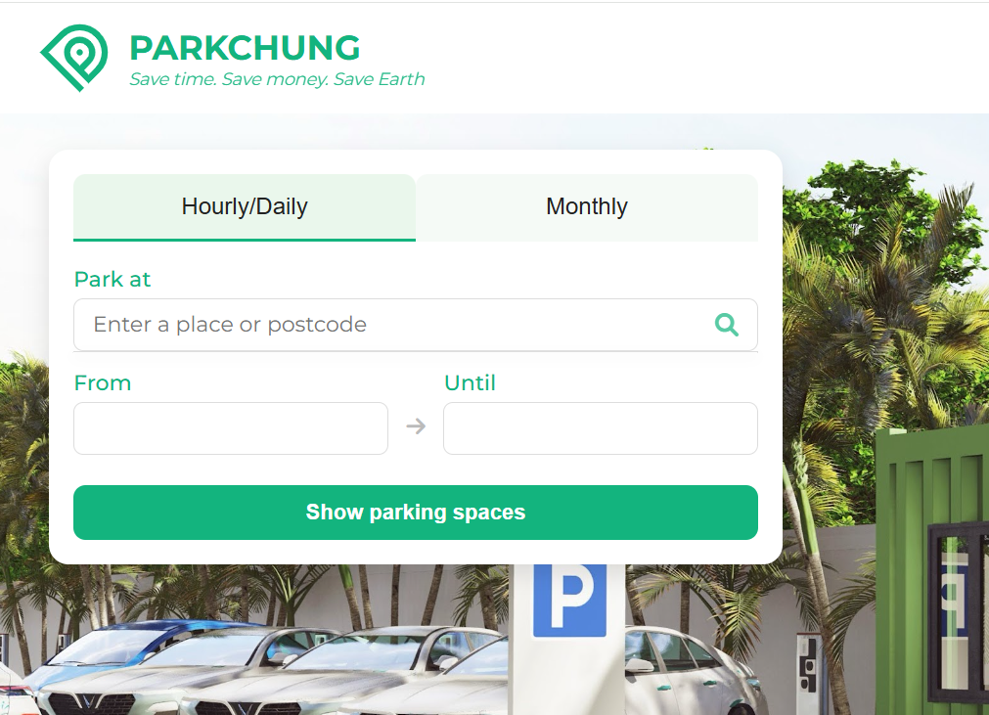Click Show parking spaces button
The image size is (989, 715).
click(x=416, y=513)
